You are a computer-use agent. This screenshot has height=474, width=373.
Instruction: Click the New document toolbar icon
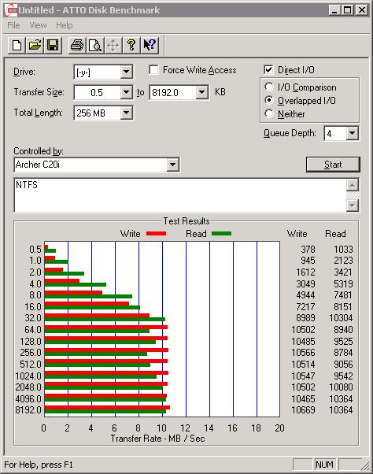click(x=17, y=46)
